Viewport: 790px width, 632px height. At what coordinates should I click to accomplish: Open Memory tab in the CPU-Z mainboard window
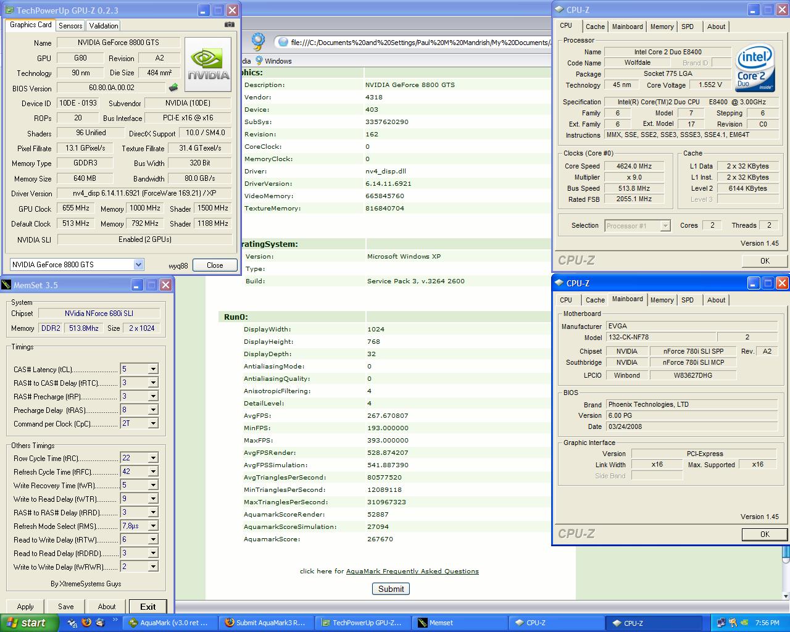662,300
